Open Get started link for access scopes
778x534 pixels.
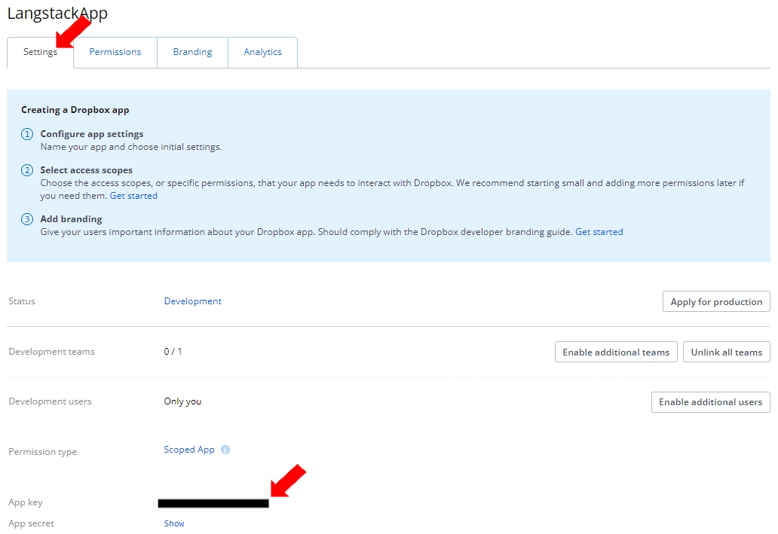click(133, 196)
